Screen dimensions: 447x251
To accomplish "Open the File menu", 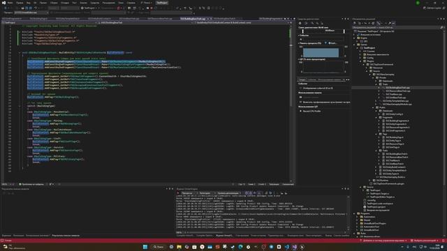I will point(10,3).
